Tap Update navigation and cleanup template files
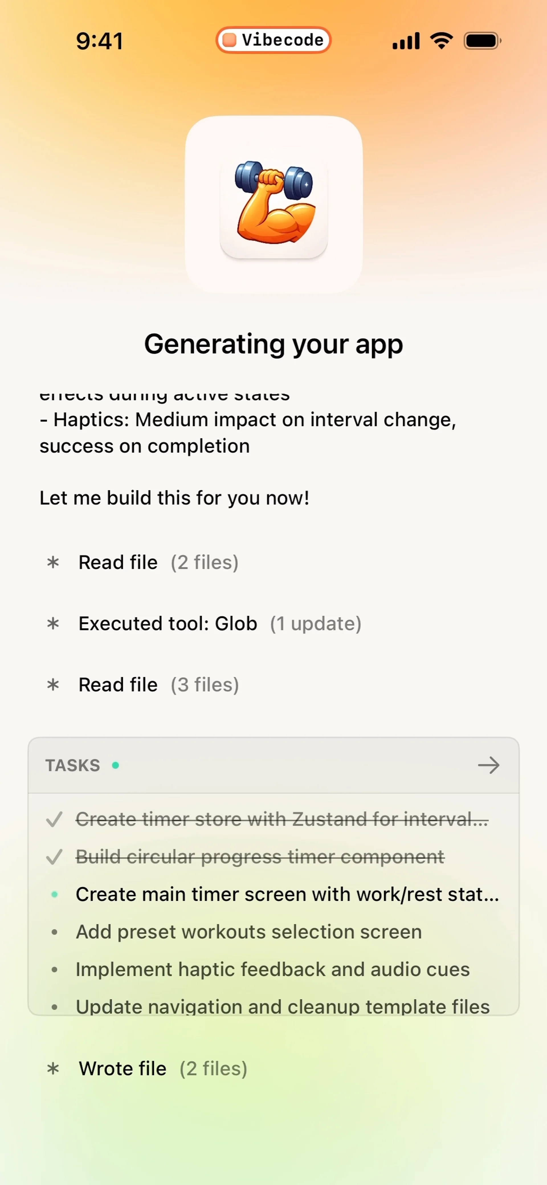The image size is (547, 1185). coord(282,1006)
